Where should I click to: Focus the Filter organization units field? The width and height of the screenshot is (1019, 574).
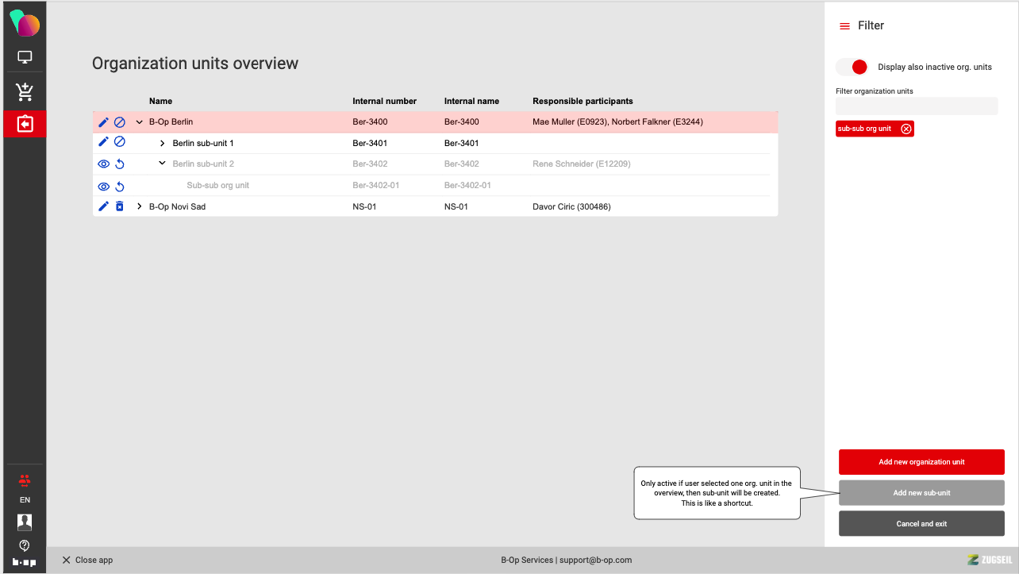coord(917,106)
